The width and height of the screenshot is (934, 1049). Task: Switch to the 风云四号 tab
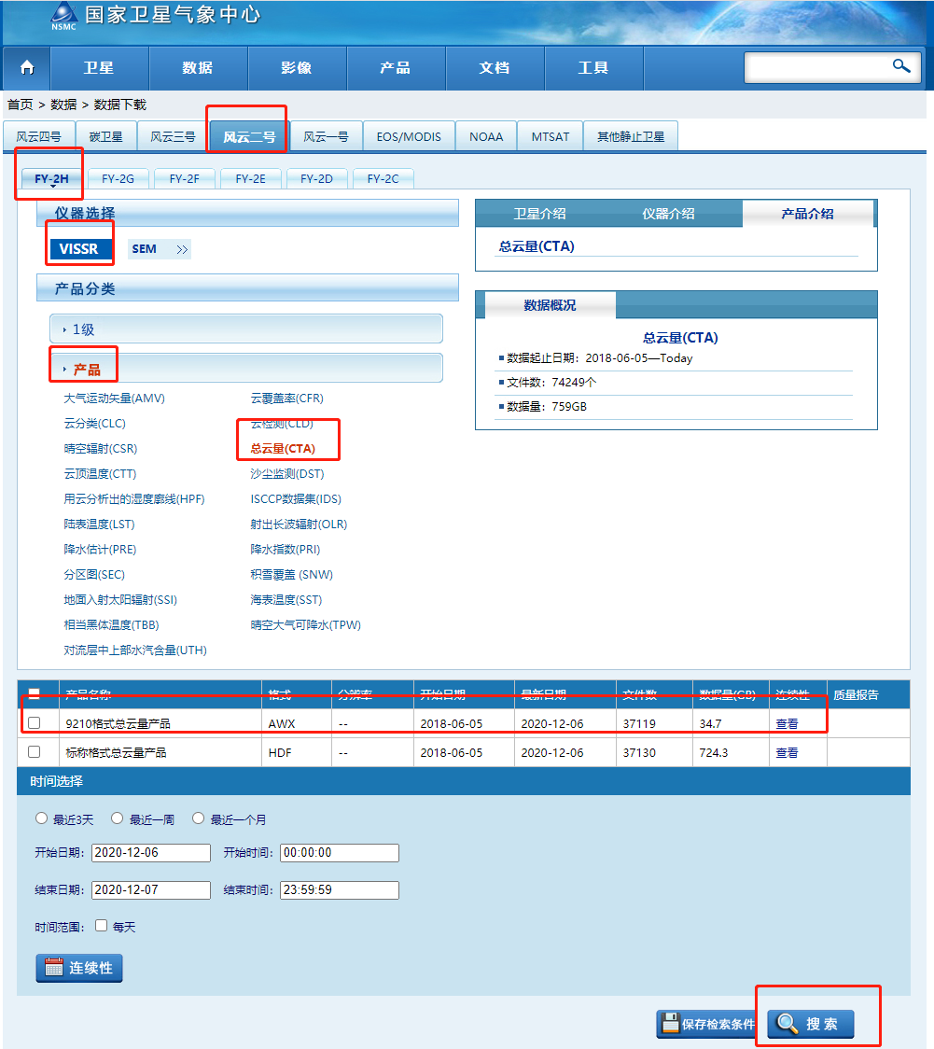[x=39, y=136]
